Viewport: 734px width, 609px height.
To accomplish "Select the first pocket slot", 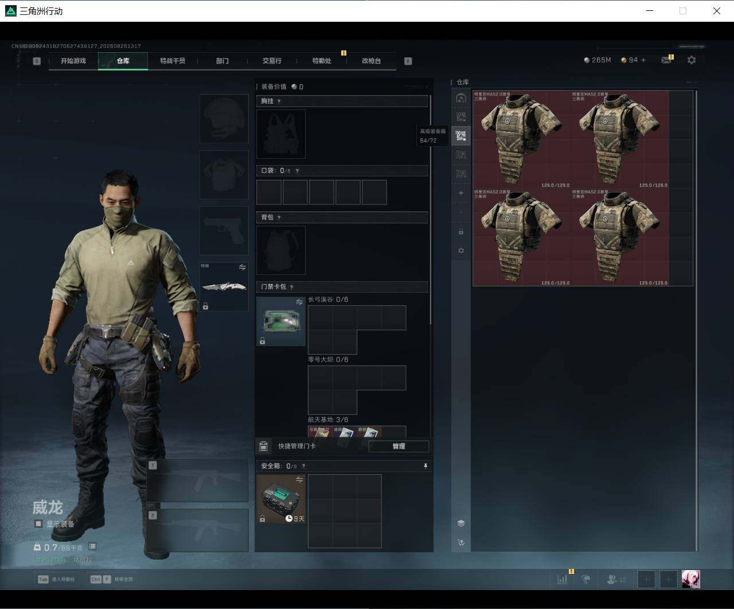I will pyautogui.click(x=269, y=192).
